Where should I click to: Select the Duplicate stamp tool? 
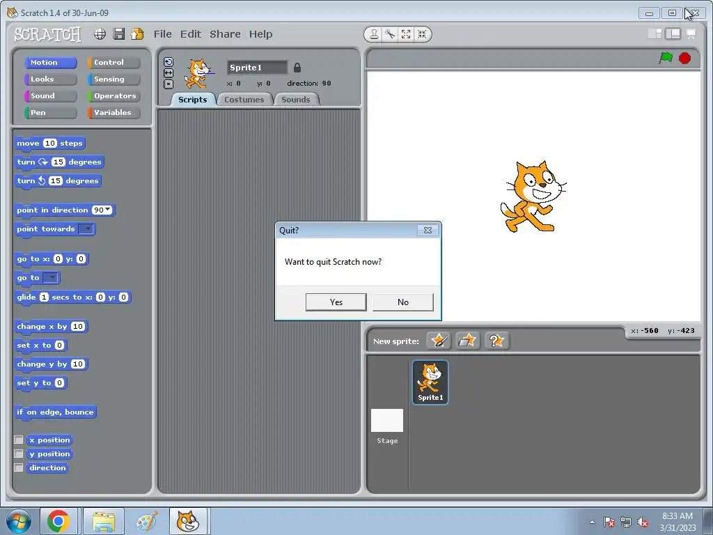coord(374,34)
